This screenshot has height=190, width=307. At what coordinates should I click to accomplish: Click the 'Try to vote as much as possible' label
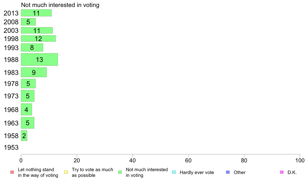(x=93, y=172)
